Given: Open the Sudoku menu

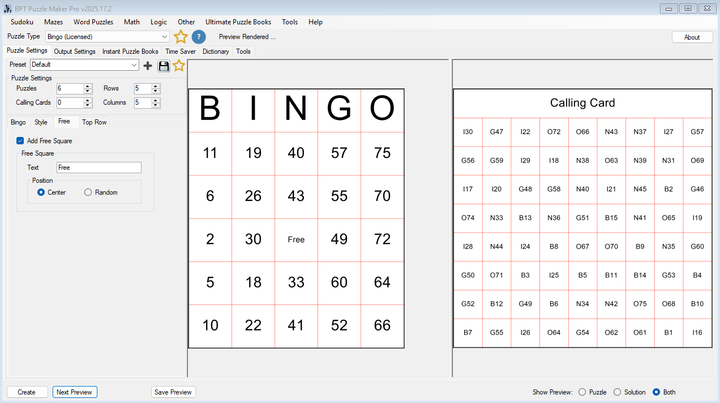Looking at the screenshot, I should point(22,22).
